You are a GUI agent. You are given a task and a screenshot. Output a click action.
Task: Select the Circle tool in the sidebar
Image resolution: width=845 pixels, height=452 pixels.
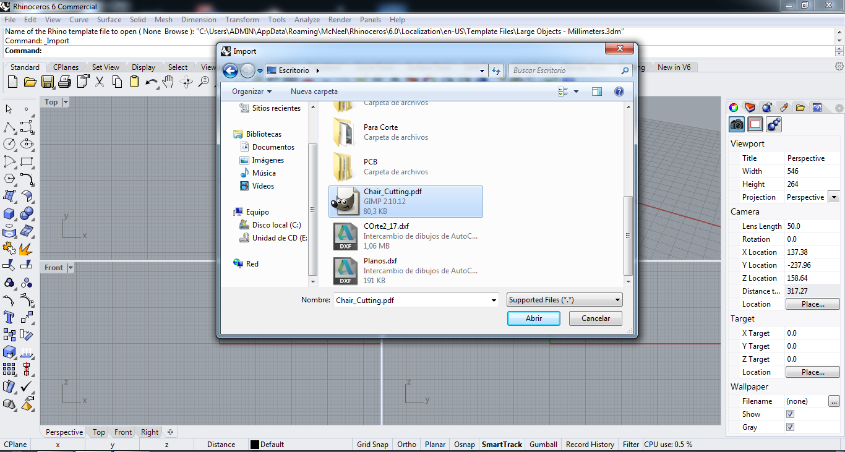click(x=9, y=144)
